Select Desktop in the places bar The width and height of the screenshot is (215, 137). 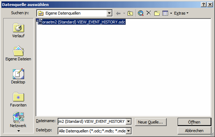[18, 76]
